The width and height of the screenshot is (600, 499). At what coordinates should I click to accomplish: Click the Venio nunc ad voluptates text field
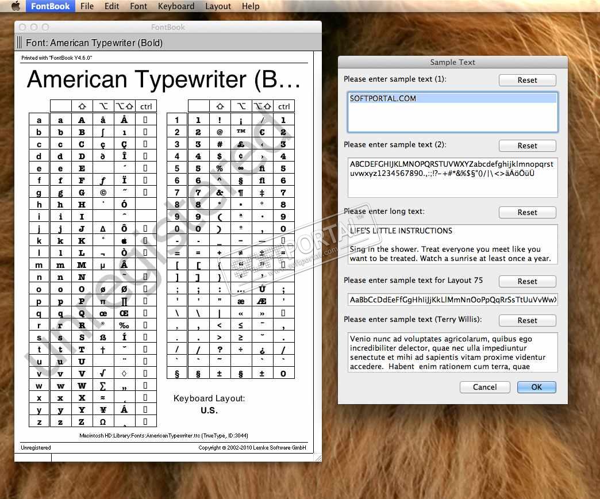453,352
